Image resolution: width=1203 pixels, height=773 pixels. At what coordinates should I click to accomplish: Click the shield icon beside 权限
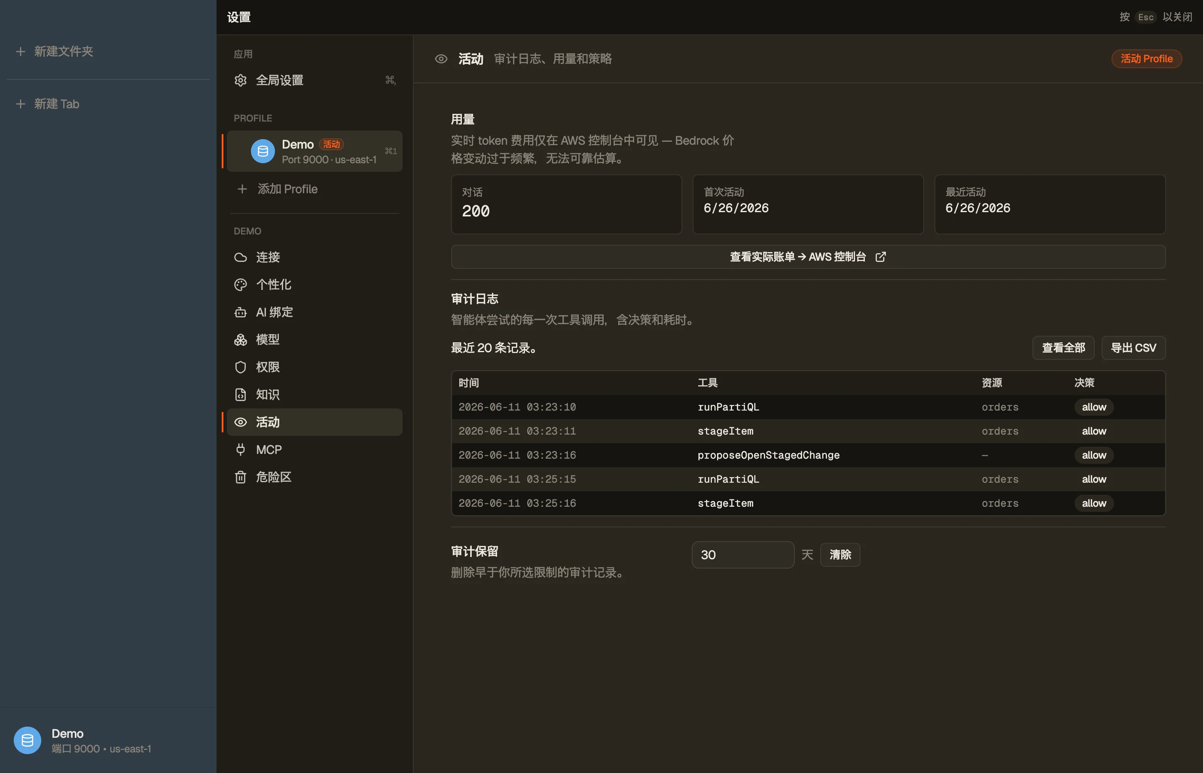coord(241,367)
